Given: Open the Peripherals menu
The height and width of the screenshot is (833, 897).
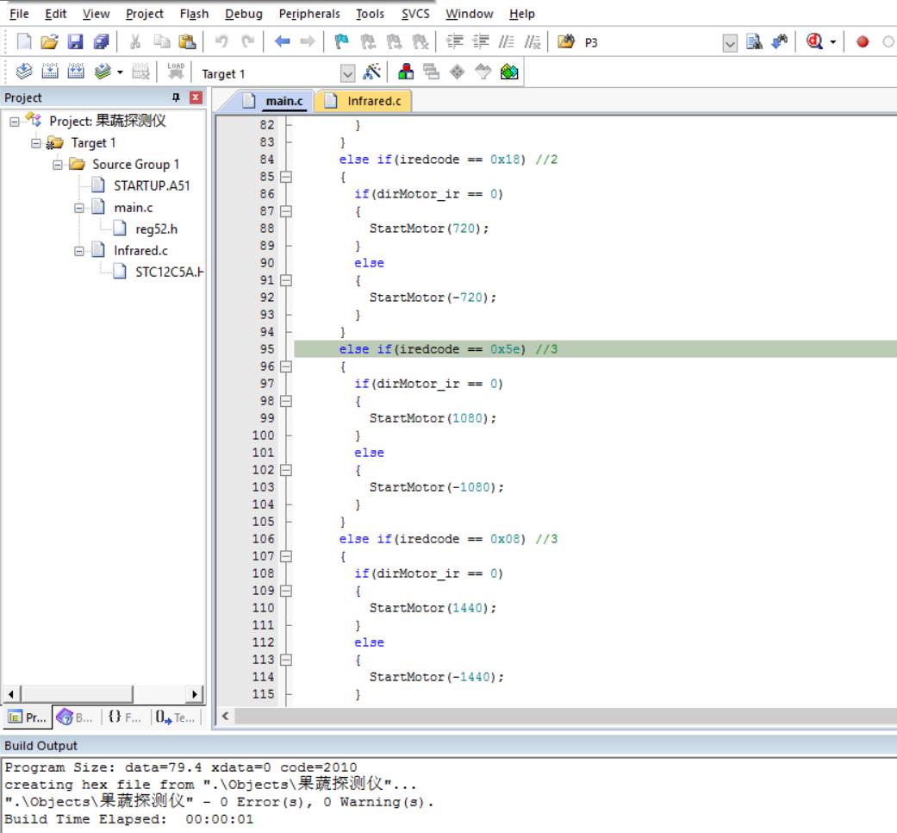Looking at the screenshot, I should click(309, 14).
